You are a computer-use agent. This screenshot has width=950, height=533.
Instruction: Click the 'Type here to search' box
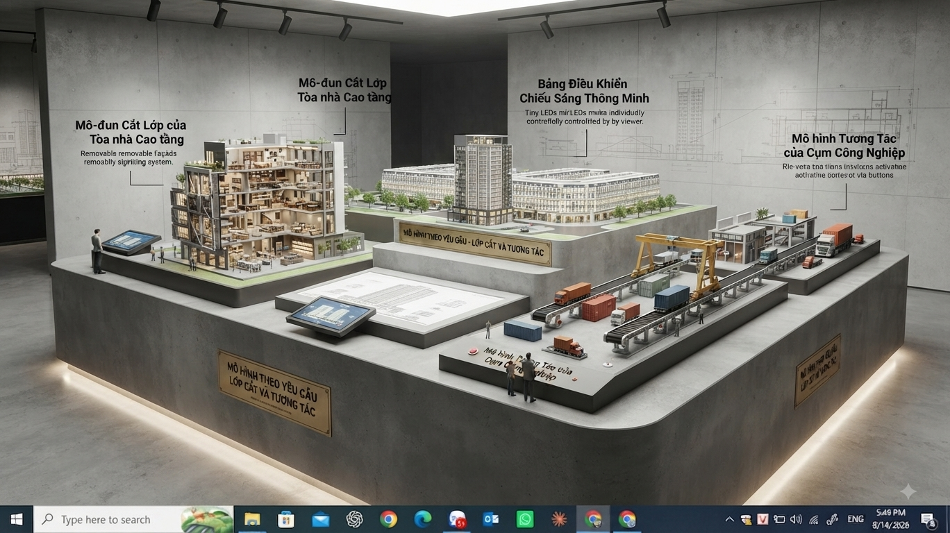click(133, 519)
